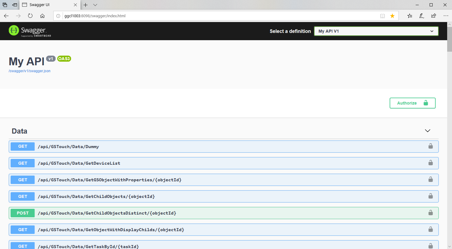Open browser Settings and more menu

tap(446, 16)
